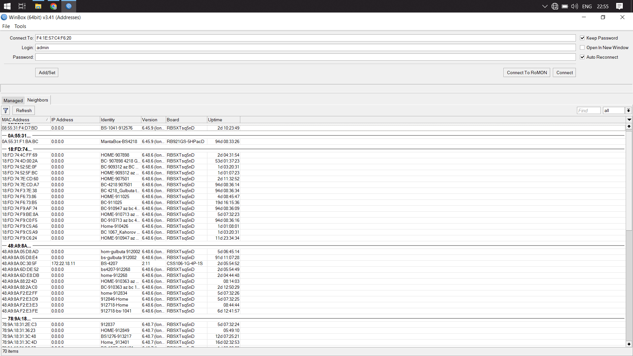The width and height of the screenshot is (633, 356).
Task: Collapse the 0A:55:31... group
Action: 4,135
